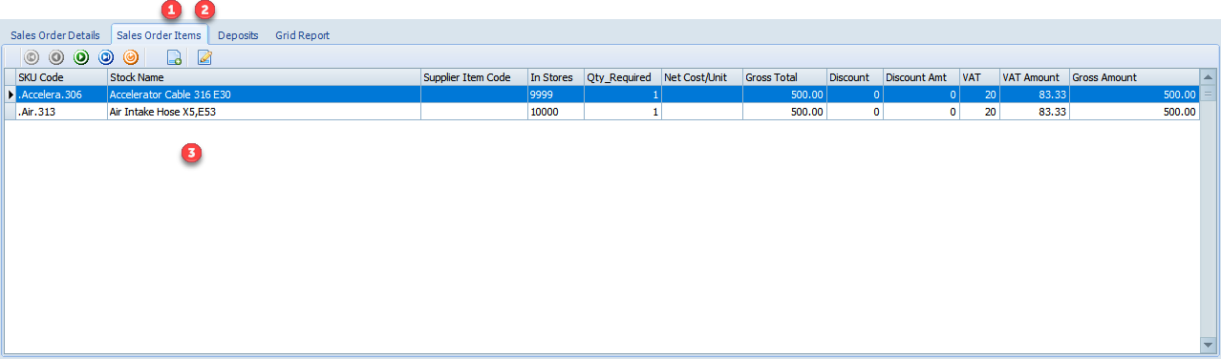This screenshot has height=359, width=1221.
Task: Click Discount Amt column header
Action: (921, 77)
